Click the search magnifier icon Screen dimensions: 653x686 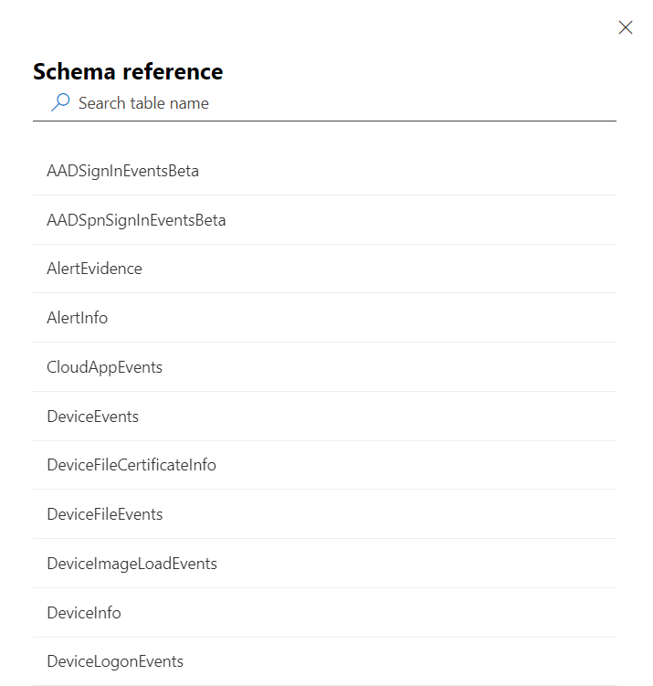[60, 103]
